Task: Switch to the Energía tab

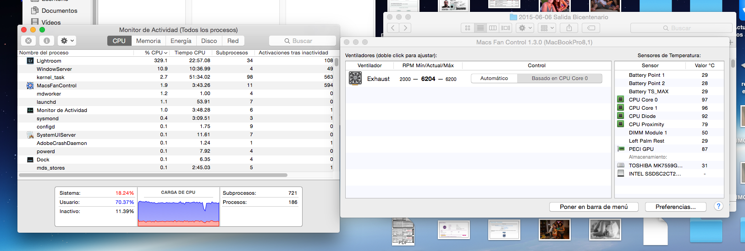Action: tap(181, 41)
